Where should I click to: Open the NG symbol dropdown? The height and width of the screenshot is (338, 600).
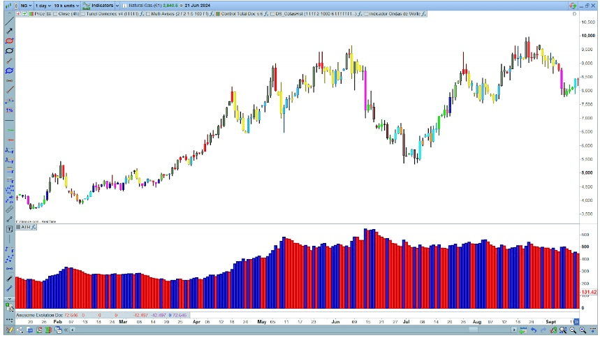point(26,6)
